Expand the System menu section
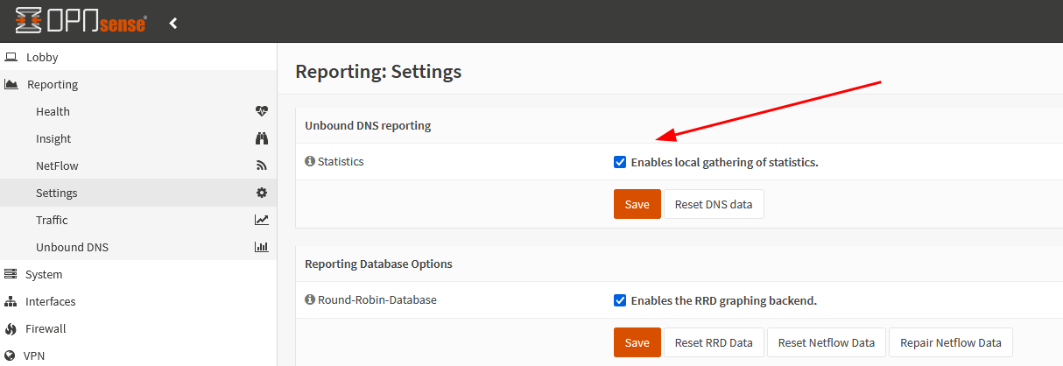 pos(43,274)
